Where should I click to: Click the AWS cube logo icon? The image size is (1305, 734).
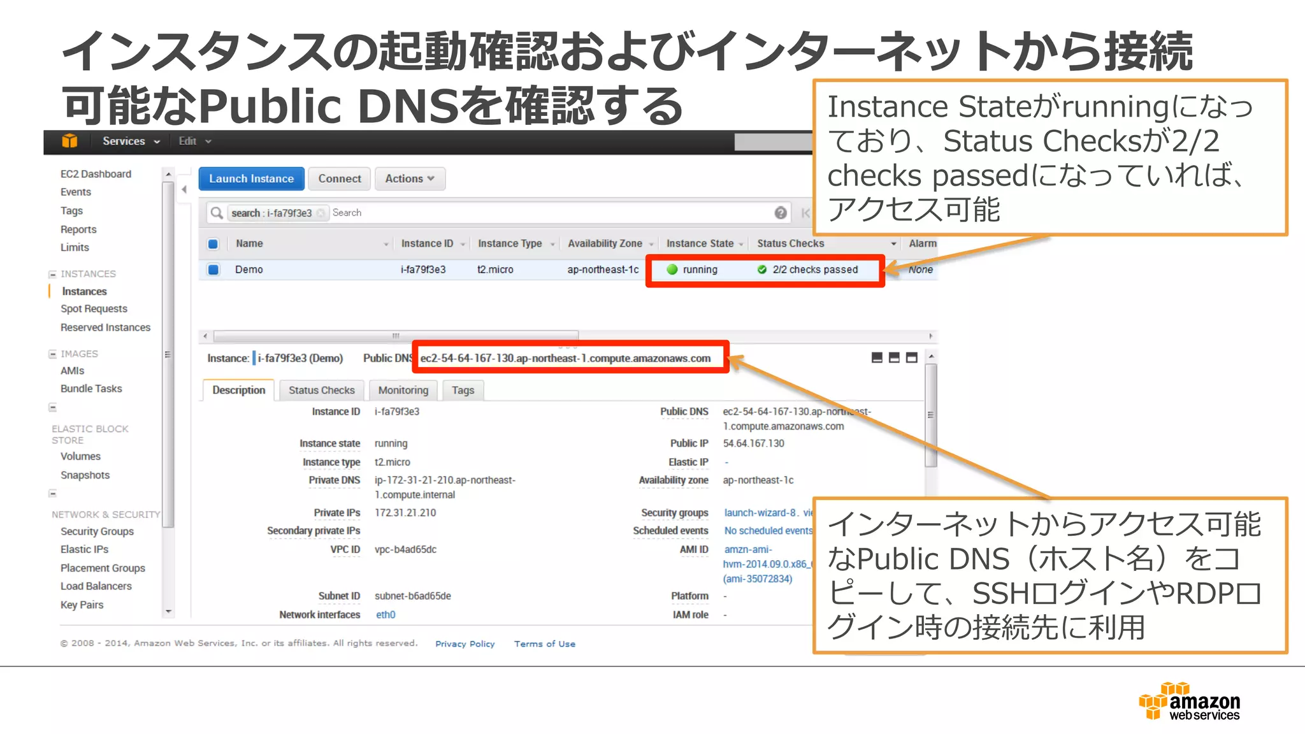70,141
